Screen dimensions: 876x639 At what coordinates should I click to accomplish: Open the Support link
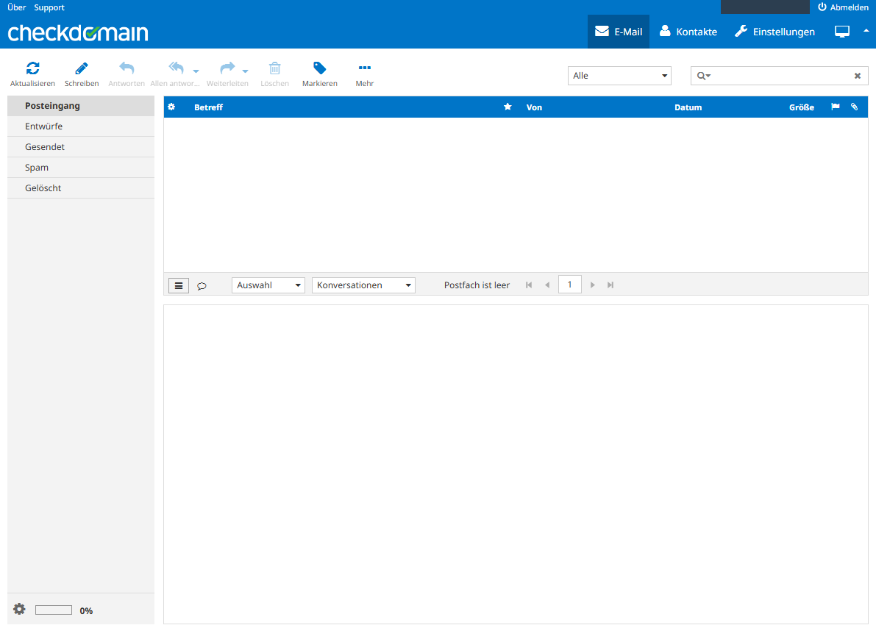(x=49, y=7)
